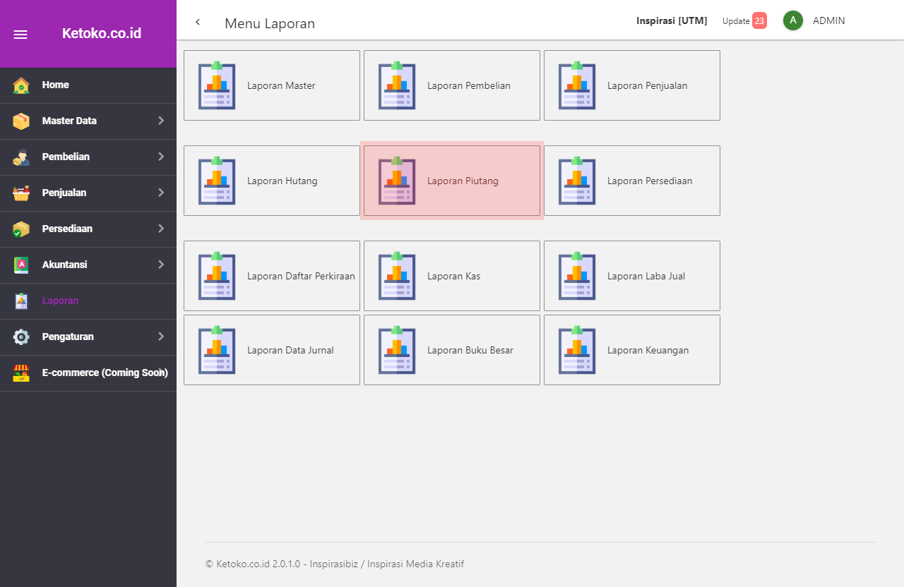This screenshot has width=904, height=587.
Task: Click the Laporan clipboard icon in sidebar
Action: point(21,301)
